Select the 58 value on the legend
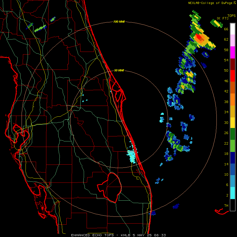 point(226,50)
